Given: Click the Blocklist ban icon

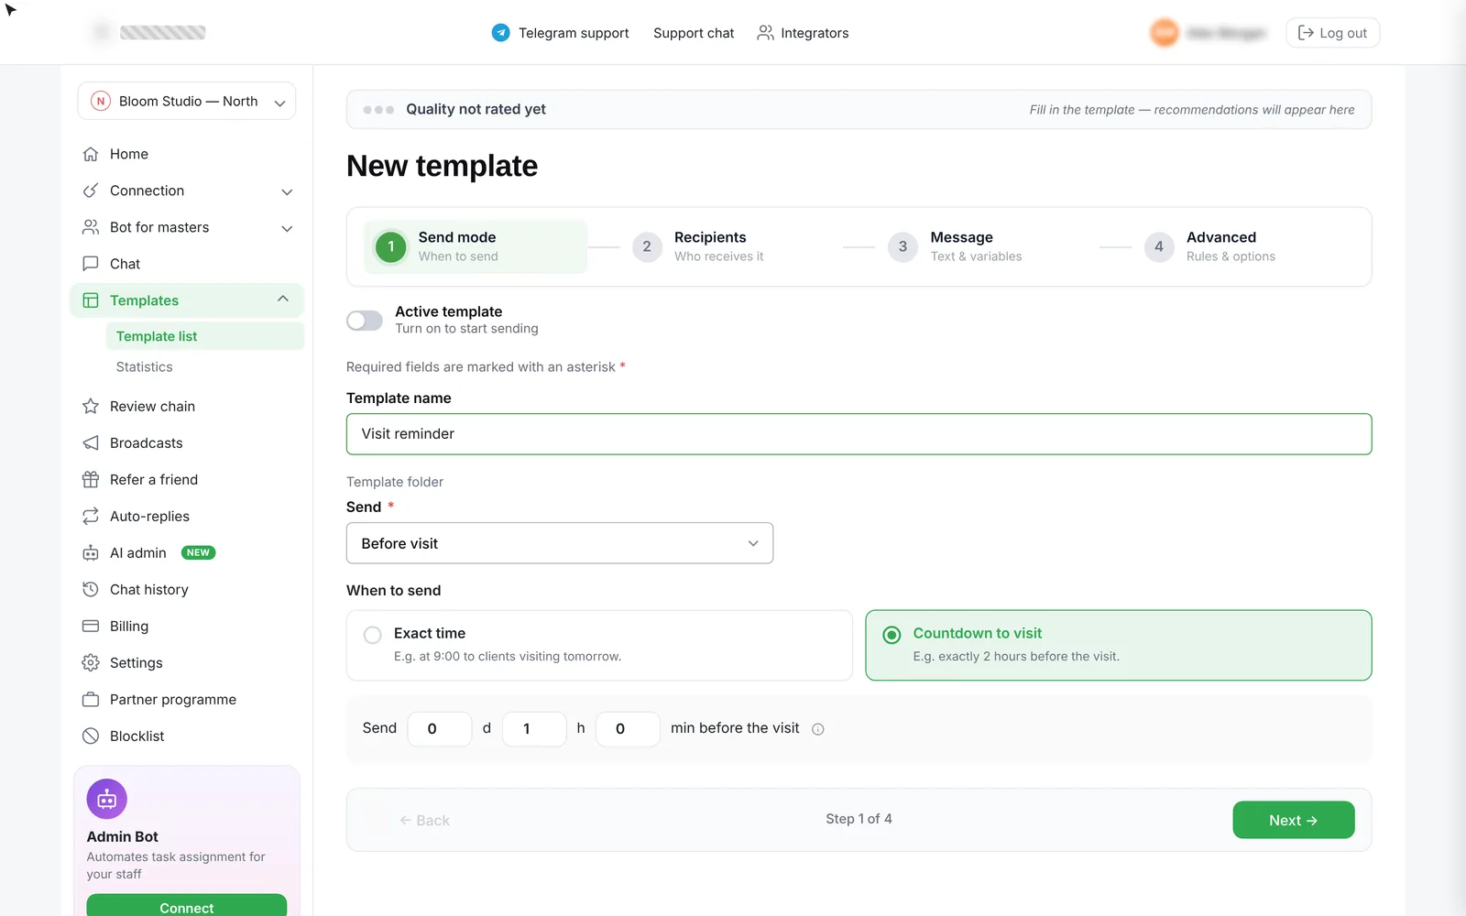Looking at the screenshot, I should tap(91, 736).
